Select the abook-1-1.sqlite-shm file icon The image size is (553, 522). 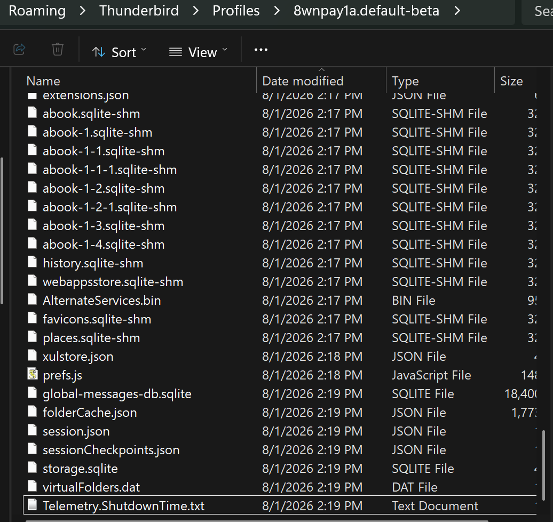pyautogui.click(x=33, y=151)
